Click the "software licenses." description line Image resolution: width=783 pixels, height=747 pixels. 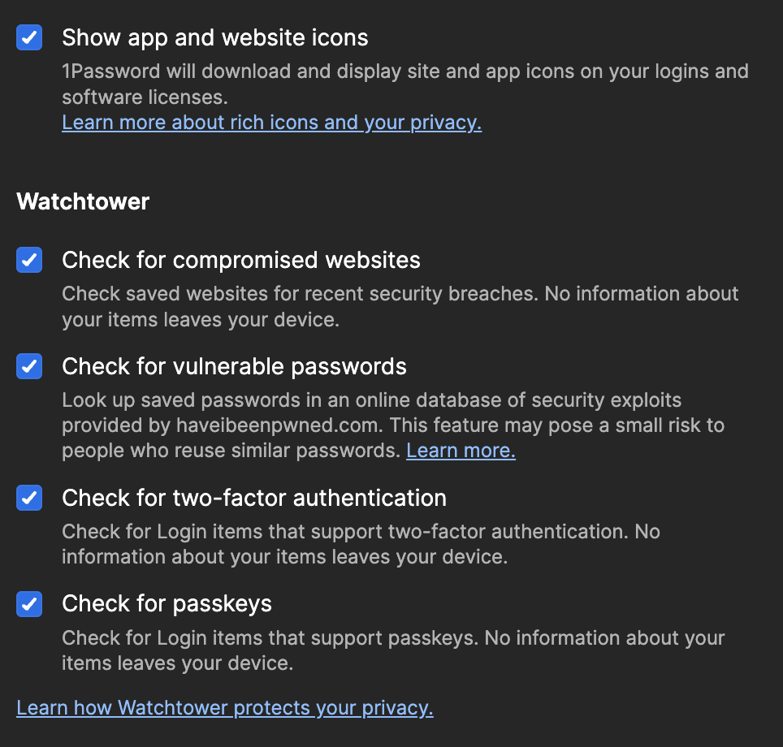click(x=145, y=97)
